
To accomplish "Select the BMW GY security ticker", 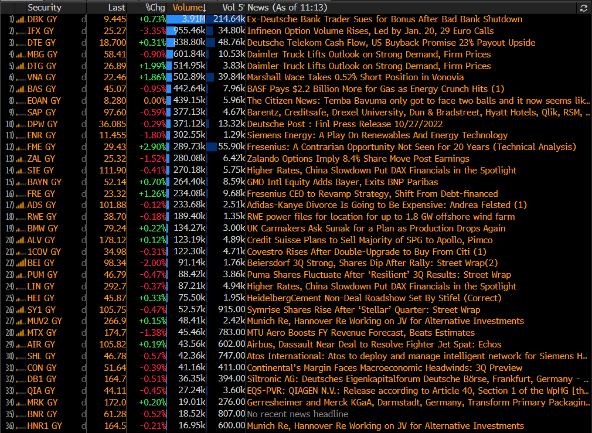I will 43,229.
